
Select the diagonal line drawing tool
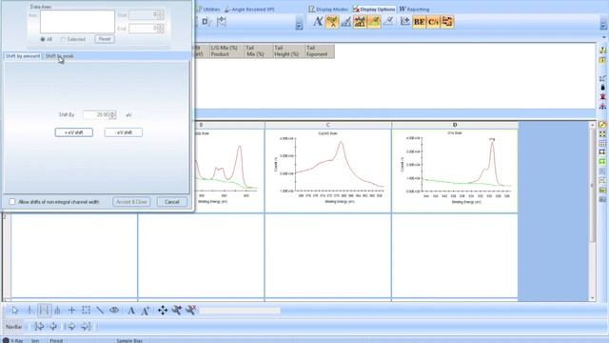coord(100,311)
